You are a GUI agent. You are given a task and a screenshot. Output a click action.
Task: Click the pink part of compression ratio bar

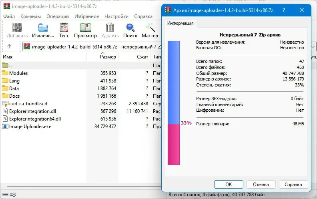(174, 145)
